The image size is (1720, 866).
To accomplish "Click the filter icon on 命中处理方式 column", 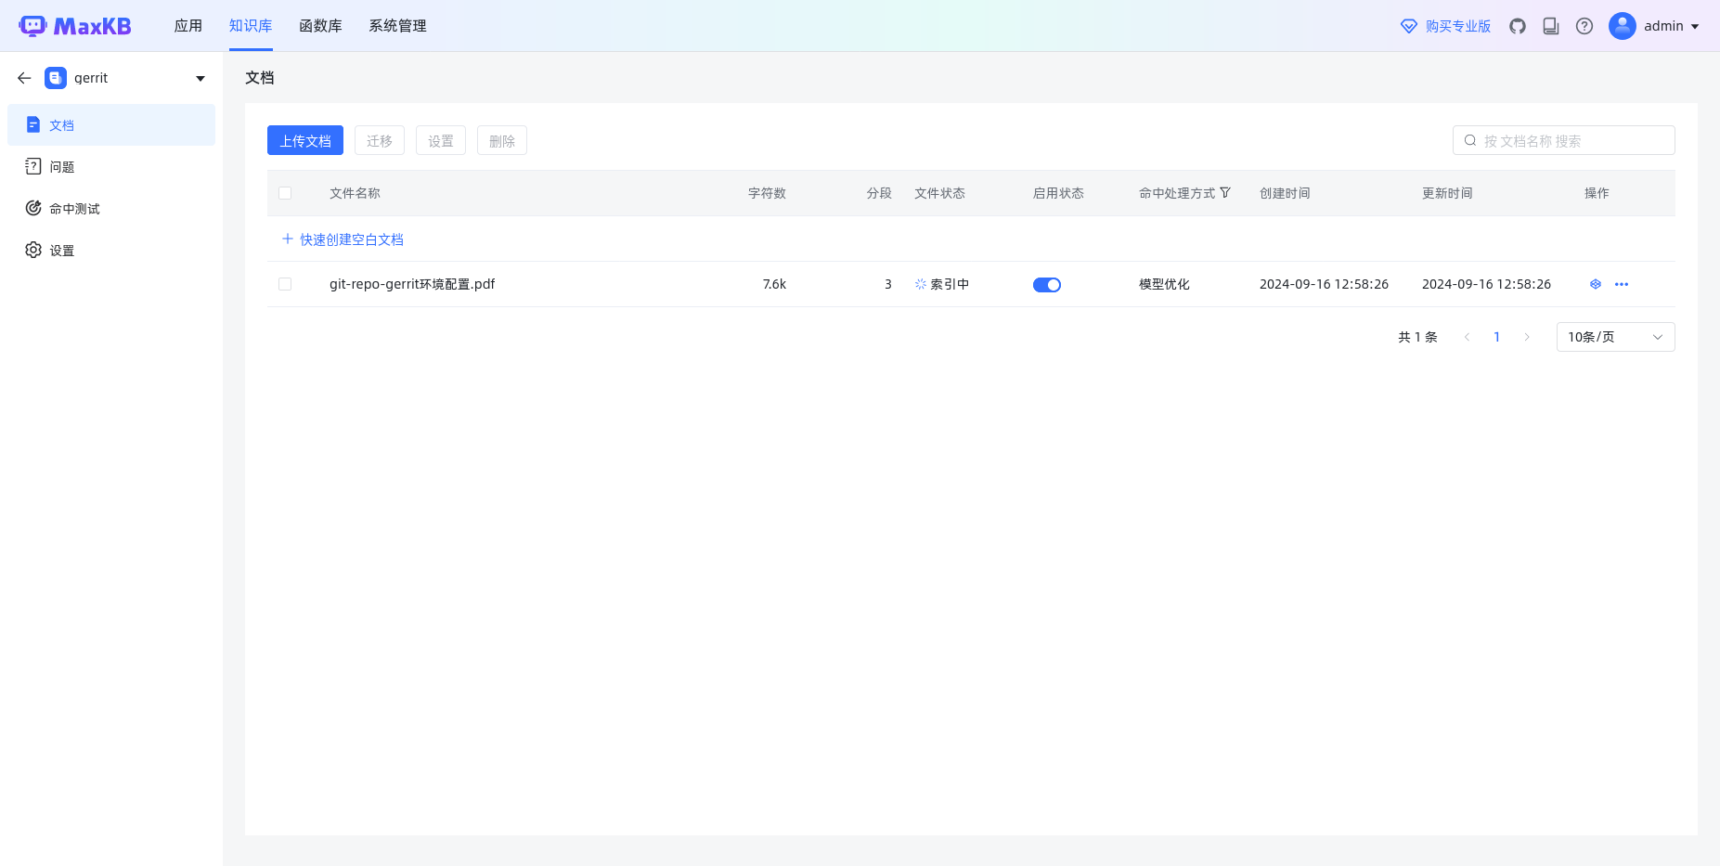I will point(1225,193).
